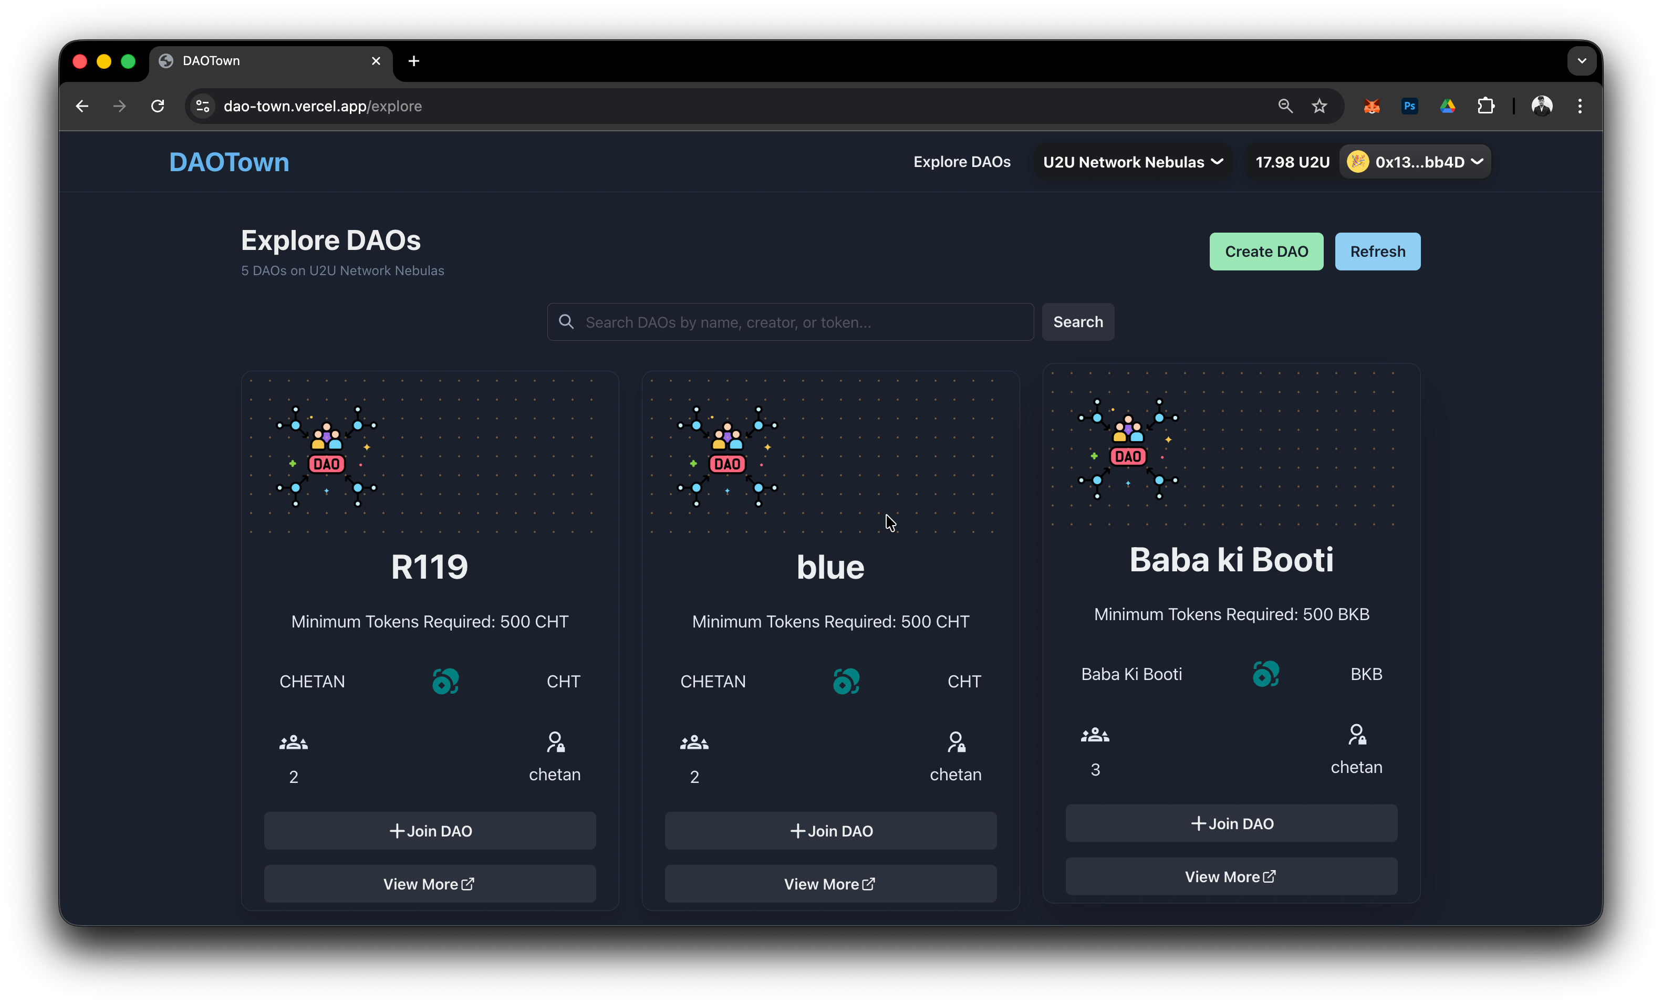Expand the U2U Network Nebulas network dropdown
Screen dimensions: 1662x1004
point(1133,162)
